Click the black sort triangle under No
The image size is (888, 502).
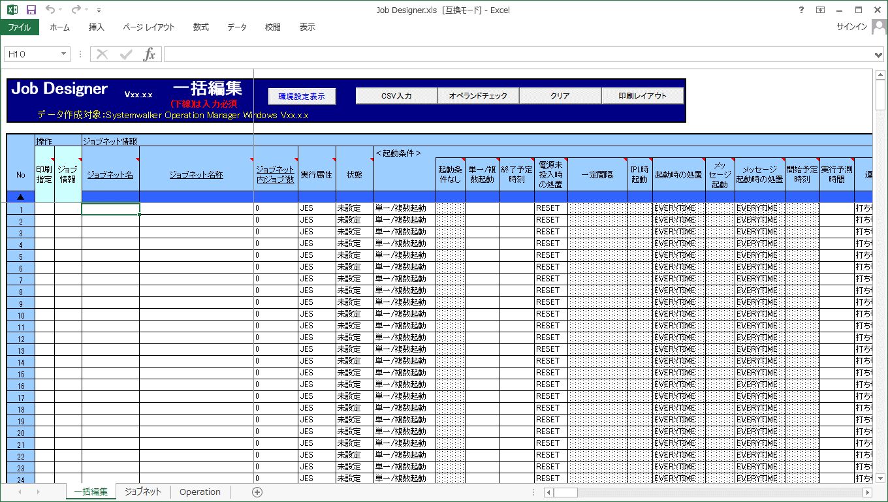click(21, 196)
